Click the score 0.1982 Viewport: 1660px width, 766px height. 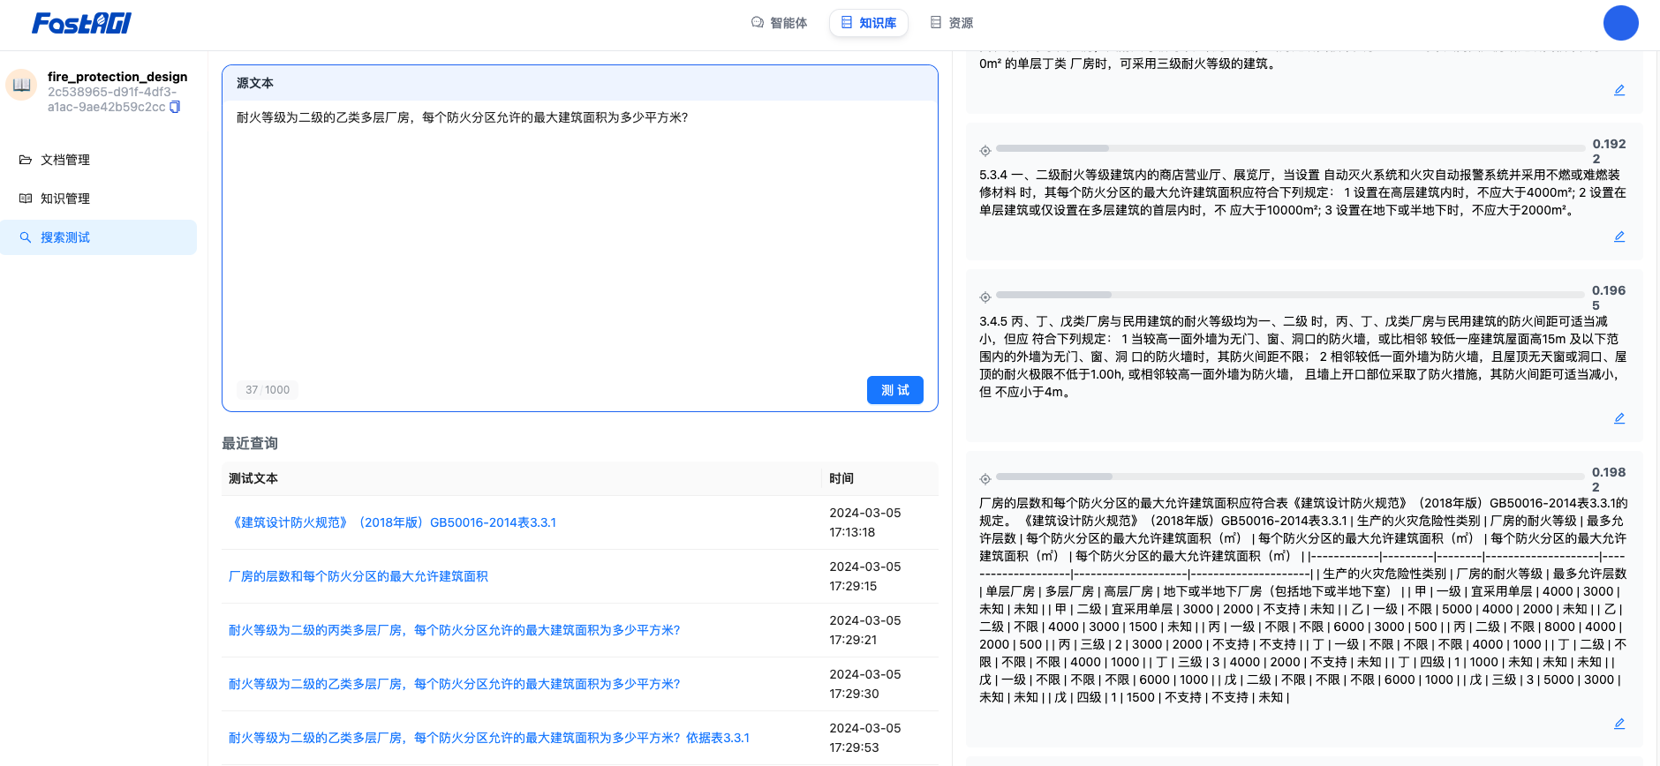click(x=1609, y=479)
